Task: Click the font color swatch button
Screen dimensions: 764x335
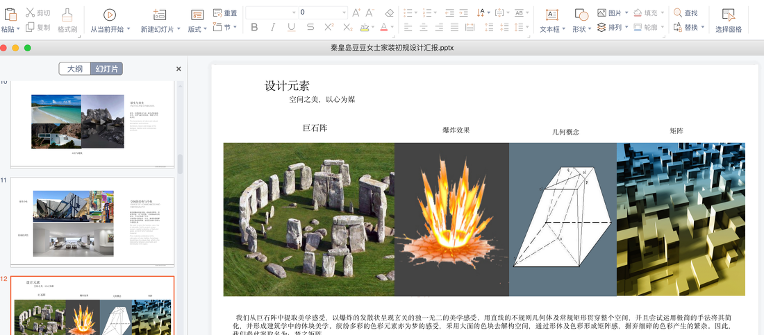Action: [384, 27]
